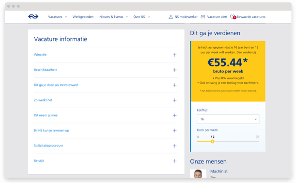
Task: Click the €55.44* salary amount
Action: tap(228, 62)
